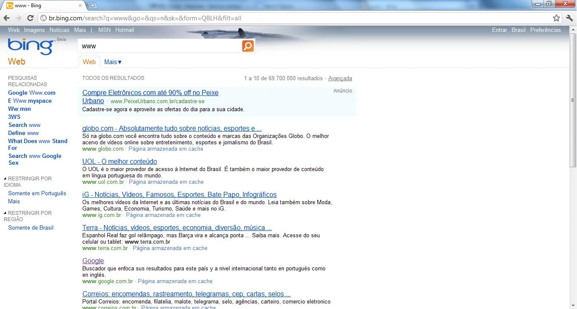577x309 pixels.
Task: View cached page for terra.com.br
Action: [x=170, y=248]
